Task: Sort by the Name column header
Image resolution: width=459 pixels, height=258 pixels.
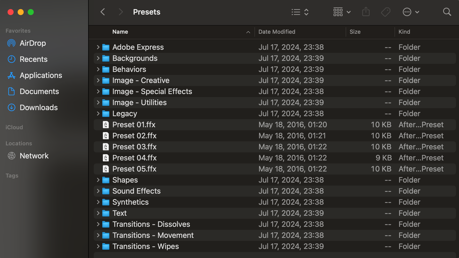Action: 120,32
